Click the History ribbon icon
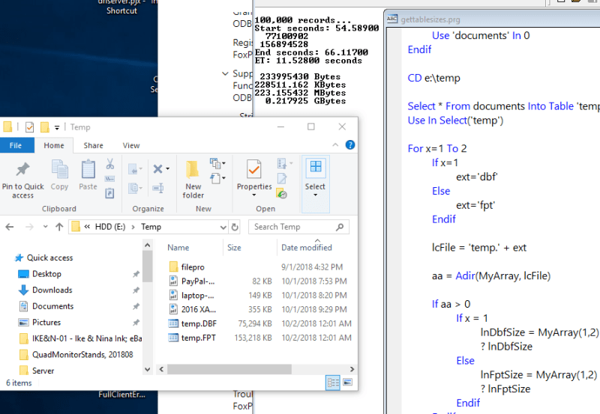 [x=282, y=194]
